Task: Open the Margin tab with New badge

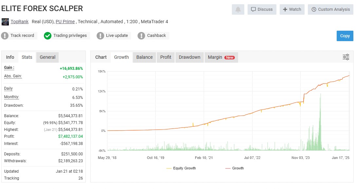Action: pos(221,57)
